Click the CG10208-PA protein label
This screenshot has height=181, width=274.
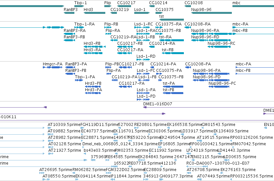click(x=198, y=64)
